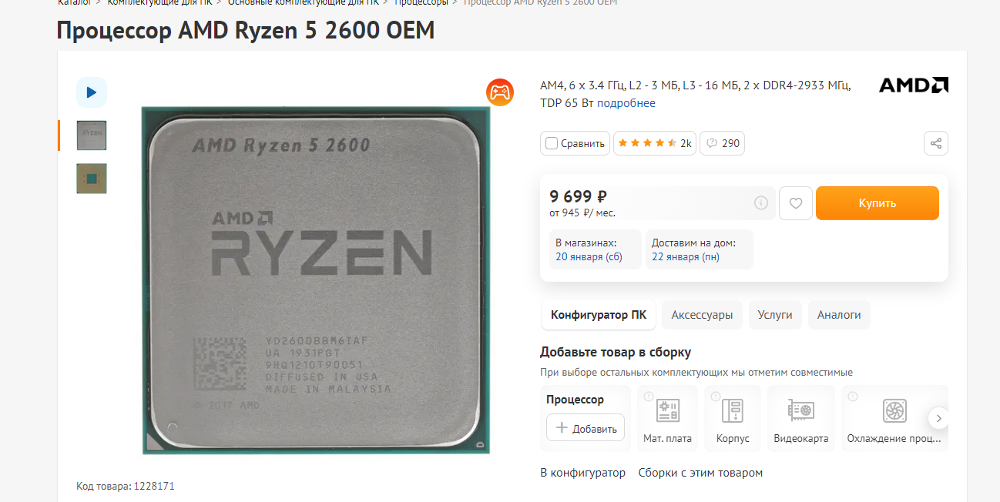Viewport: 1000px width, 502px height.
Task: Click the orange gamepad badge icon
Action: click(x=500, y=92)
